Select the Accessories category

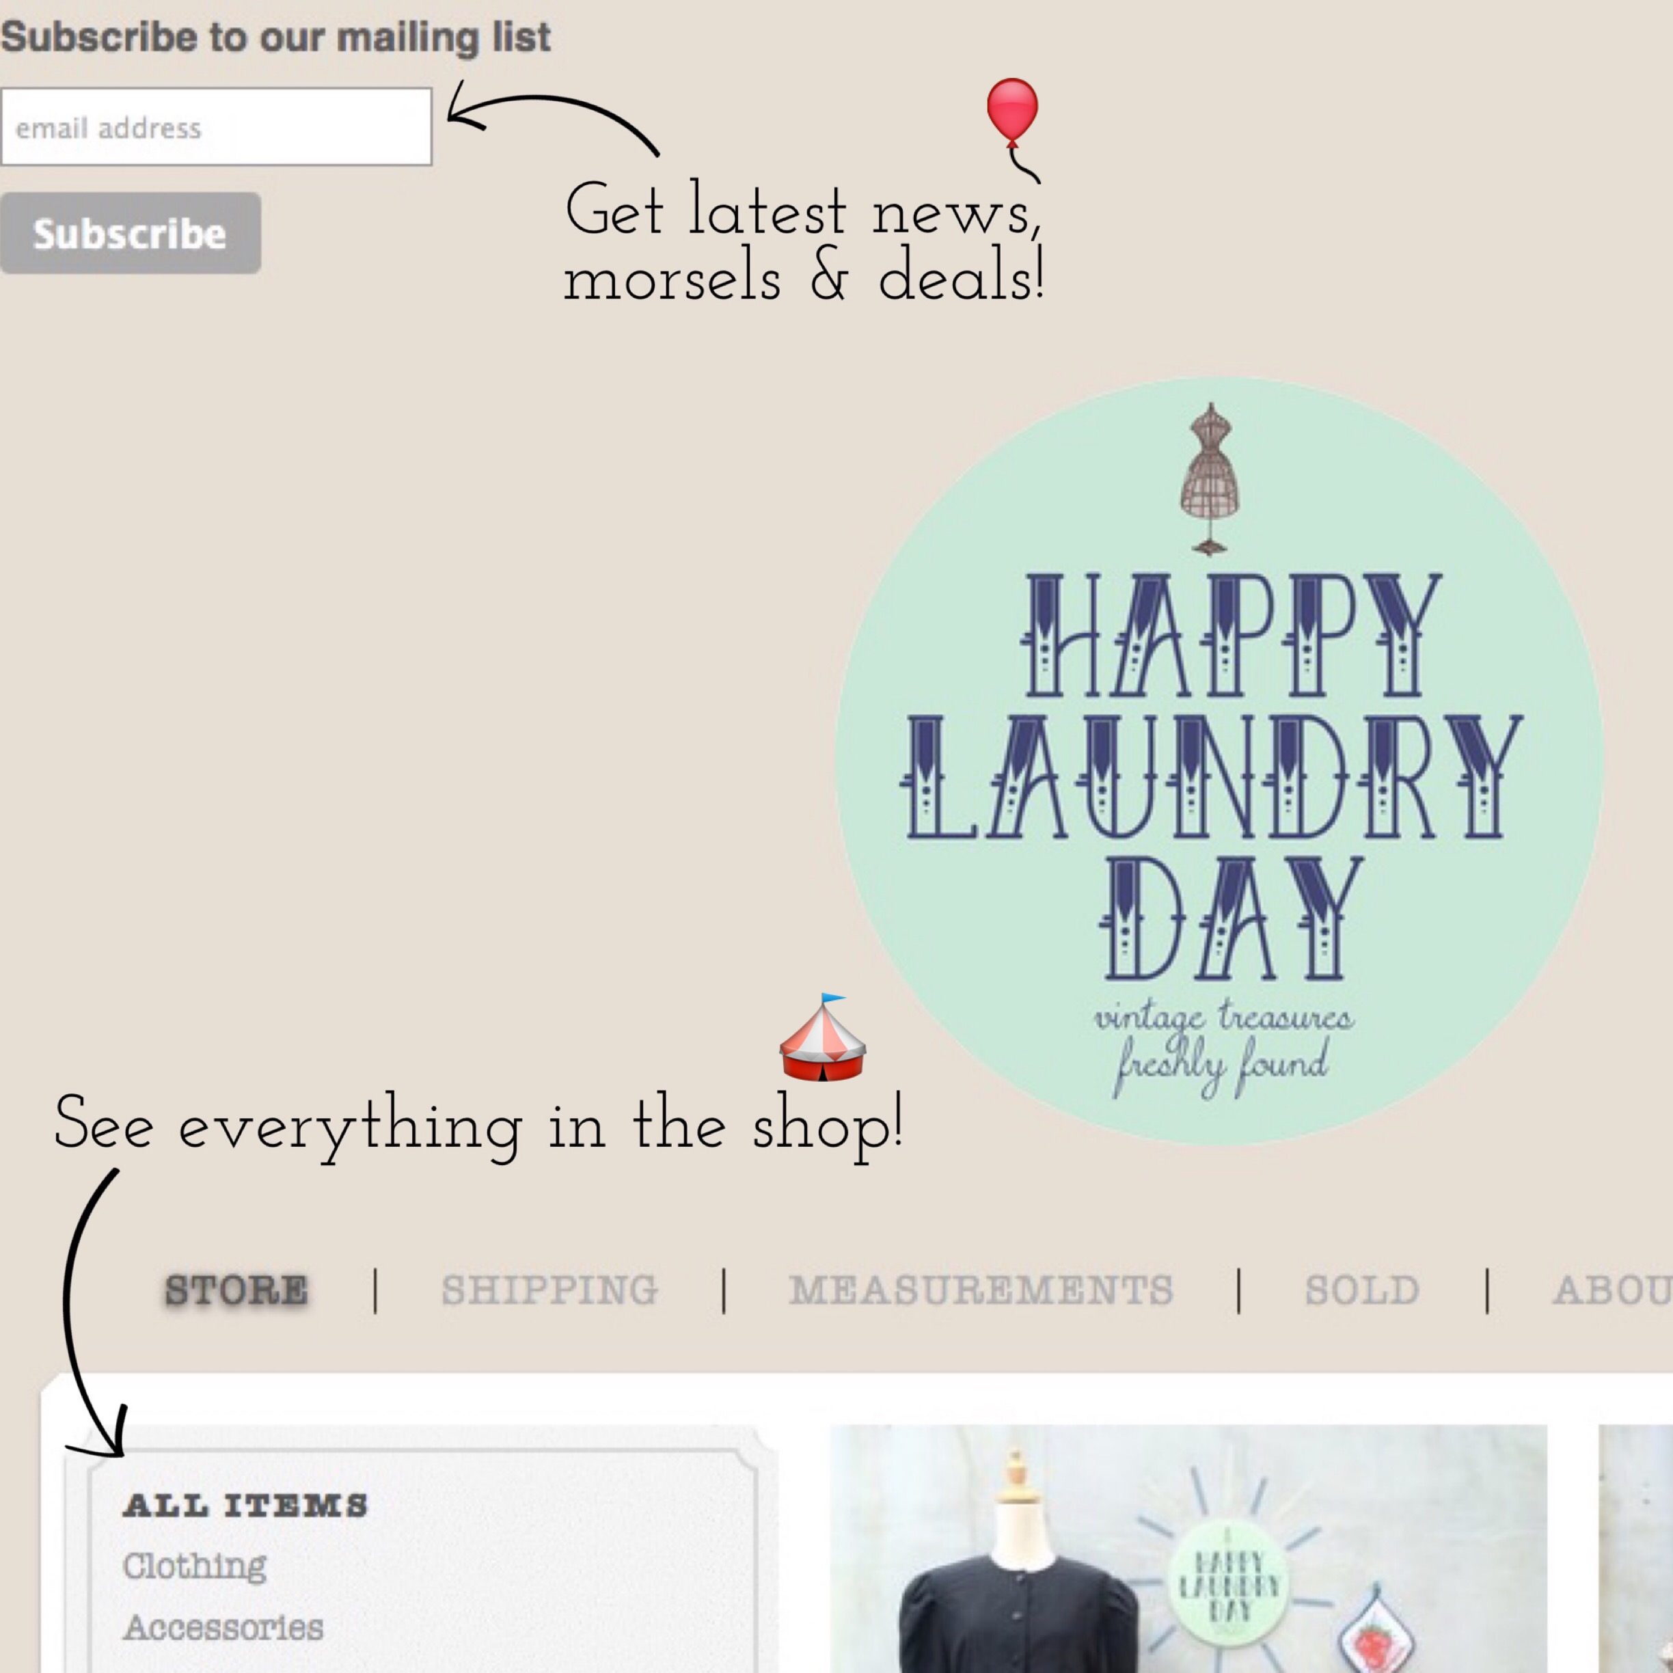coord(223,1628)
